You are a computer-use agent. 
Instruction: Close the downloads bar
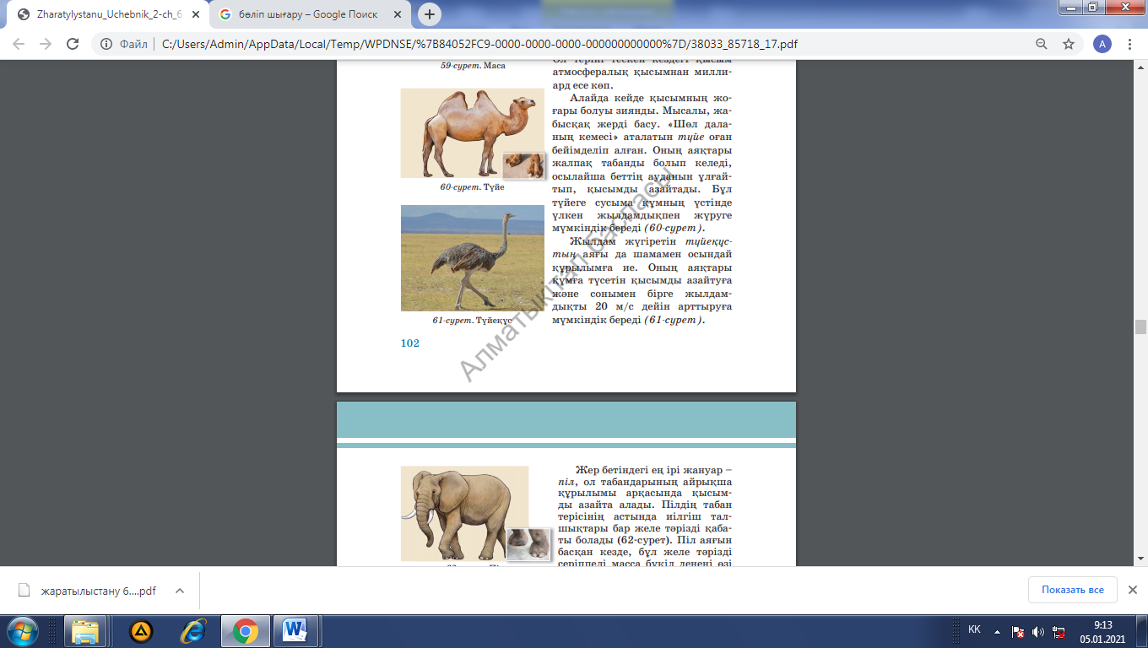click(1133, 590)
